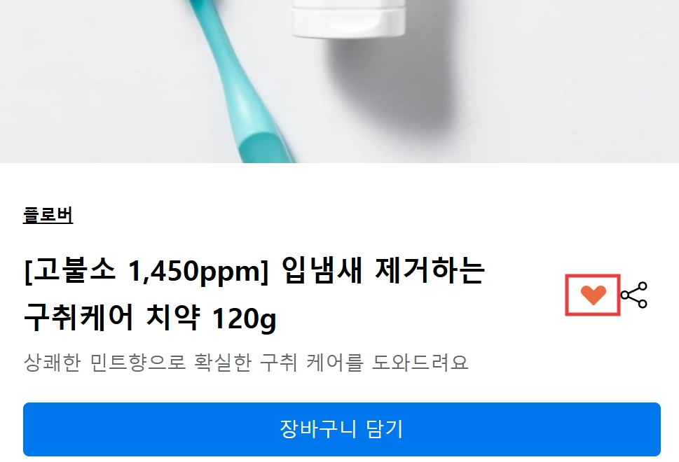Share this toothpaste product page
Viewport: 679px width, 462px height.
click(634, 295)
